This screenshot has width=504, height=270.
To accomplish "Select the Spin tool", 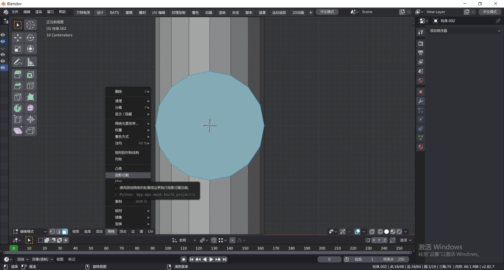I will [18, 108].
